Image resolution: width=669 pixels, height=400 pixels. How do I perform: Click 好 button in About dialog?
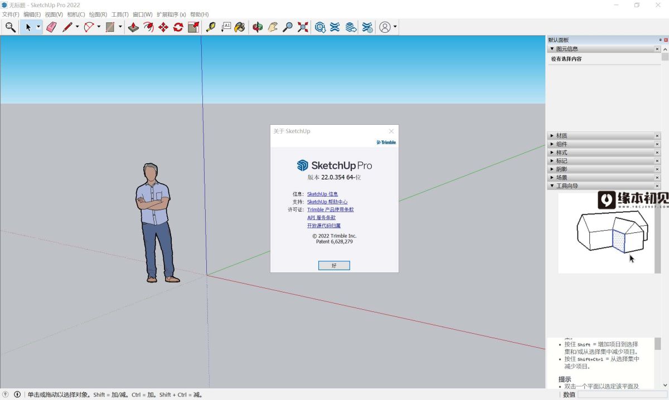tap(334, 266)
